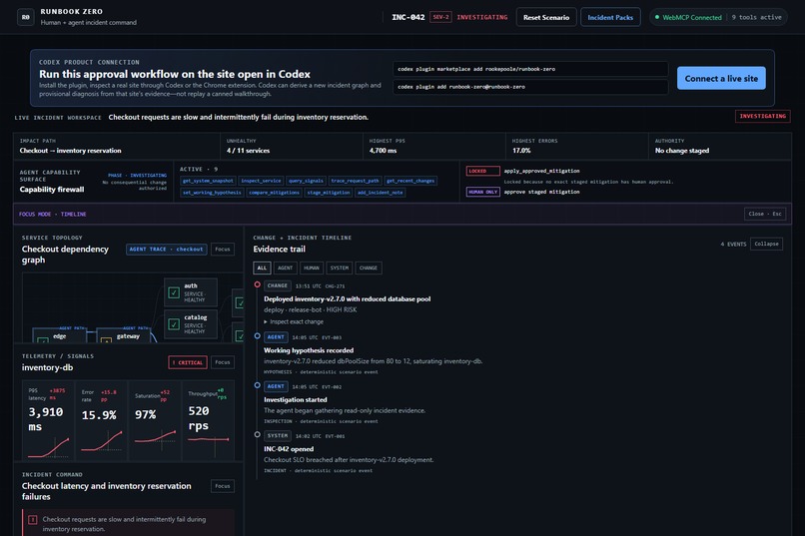Click the CHANGE tag on 13:51 event
The width and height of the screenshot is (805, 536).
(278, 285)
